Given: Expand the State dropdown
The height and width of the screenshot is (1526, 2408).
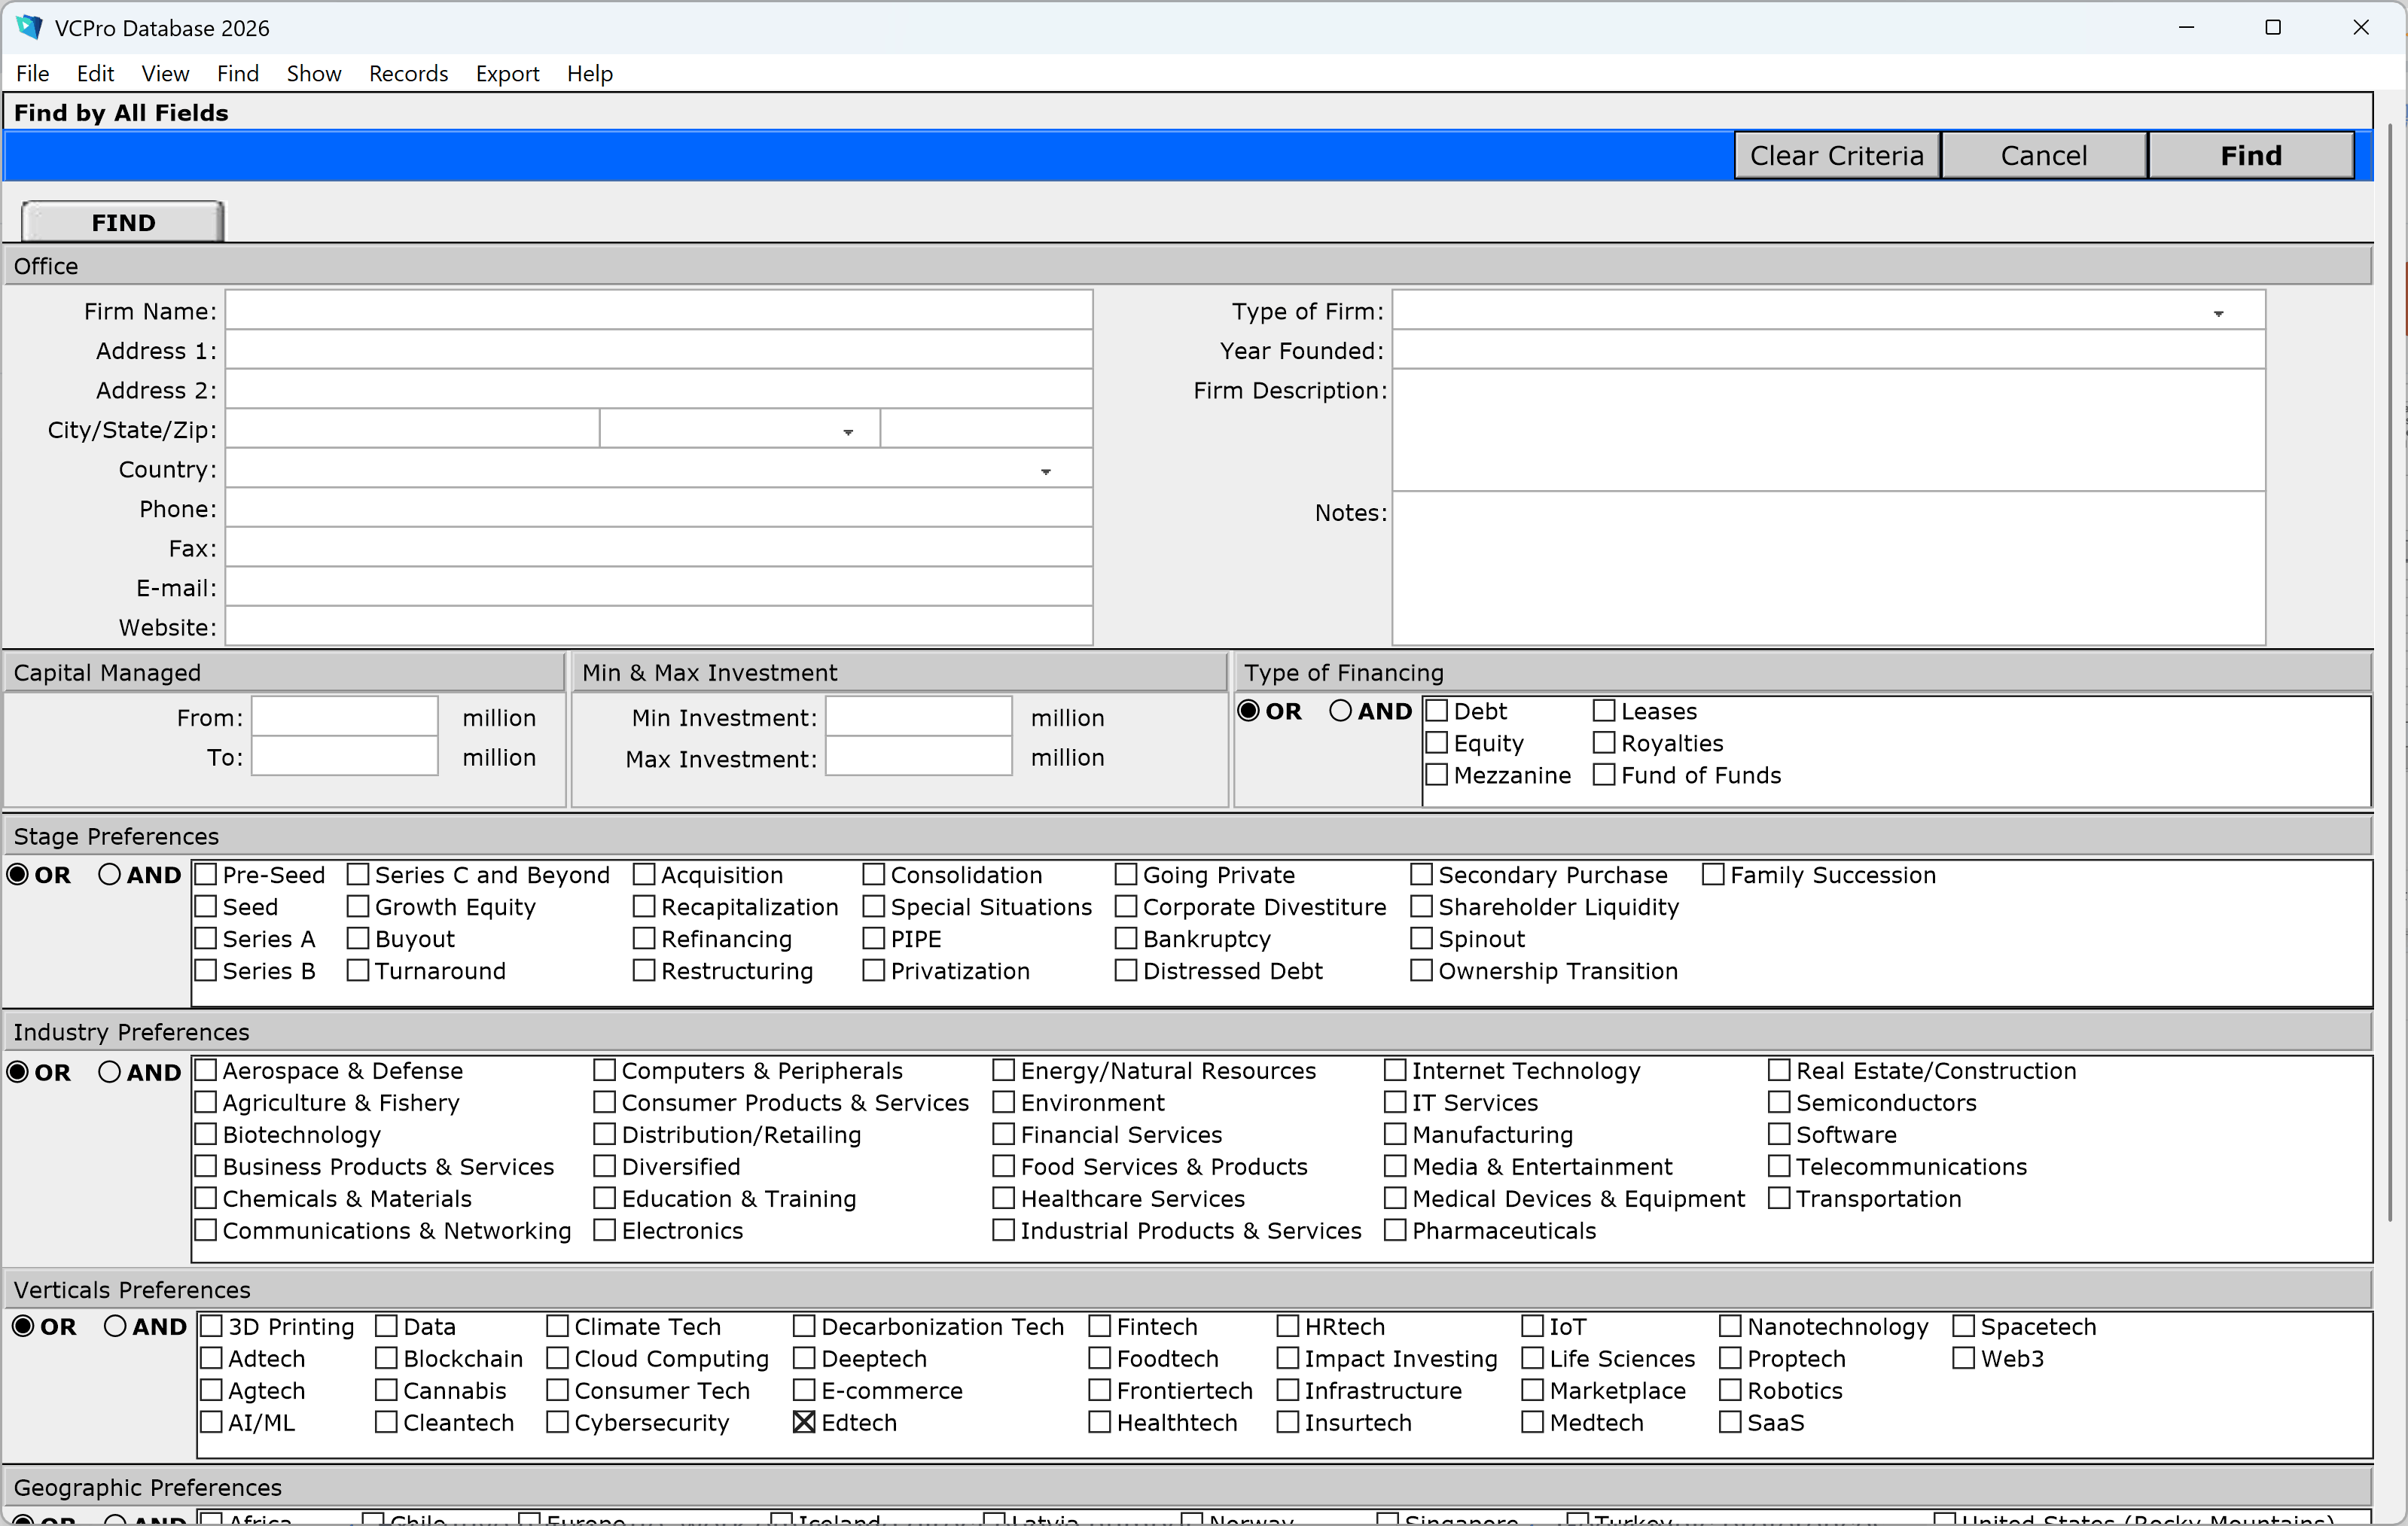Looking at the screenshot, I should [848, 431].
